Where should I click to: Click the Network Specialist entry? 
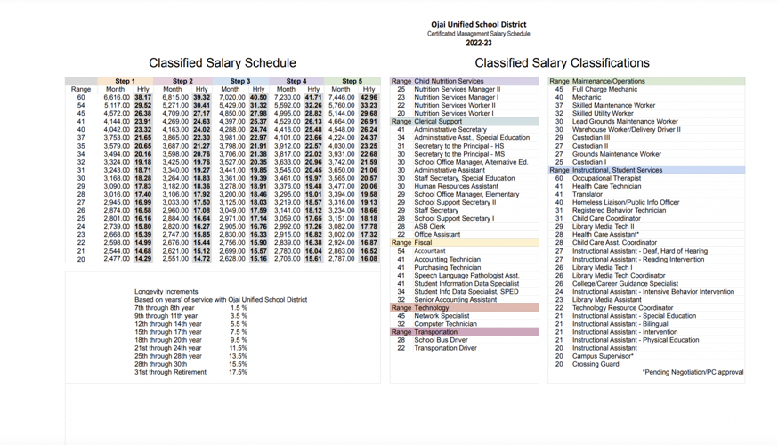[x=442, y=316]
